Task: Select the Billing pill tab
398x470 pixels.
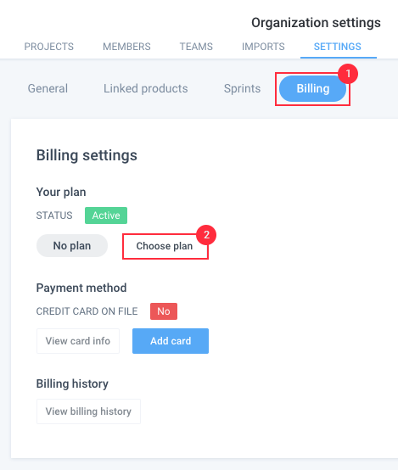Action: point(312,88)
